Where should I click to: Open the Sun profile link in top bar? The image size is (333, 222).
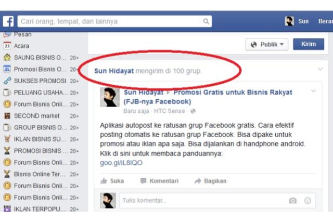click(303, 21)
